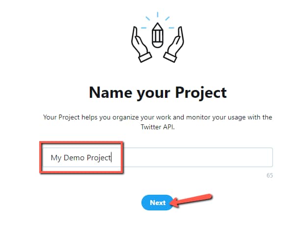
Task: Focus the project name input field
Action: (157, 157)
